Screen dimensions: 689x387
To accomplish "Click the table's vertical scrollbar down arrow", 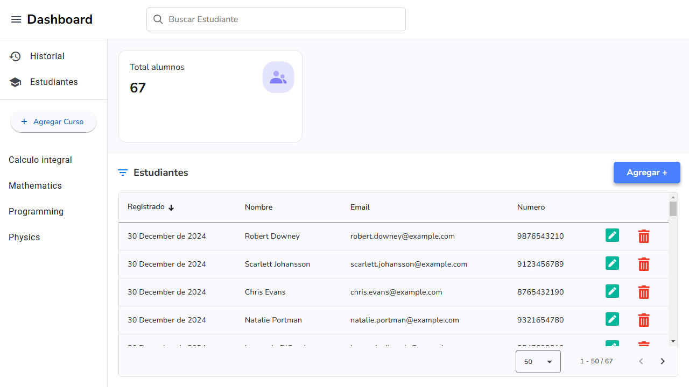I will pyautogui.click(x=673, y=341).
